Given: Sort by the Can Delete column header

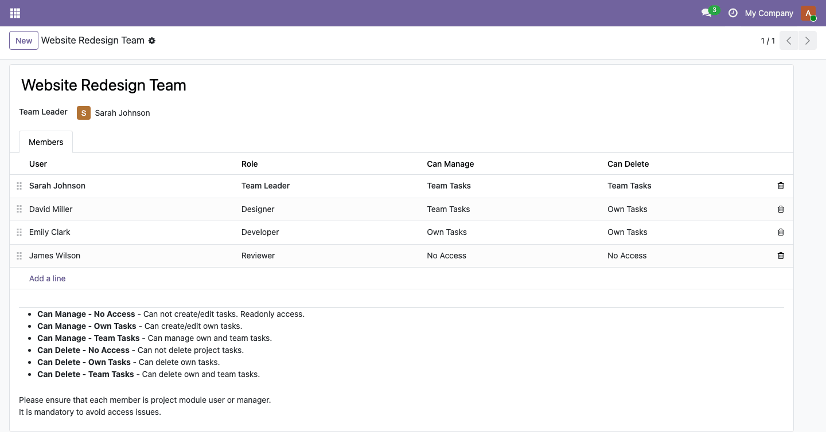Looking at the screenshot, I should coord(628,164).
